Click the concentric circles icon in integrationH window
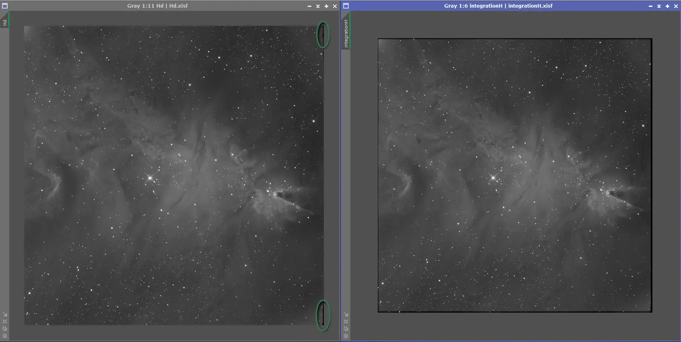This screenshot has height=342, width=681. coord(346,336)
